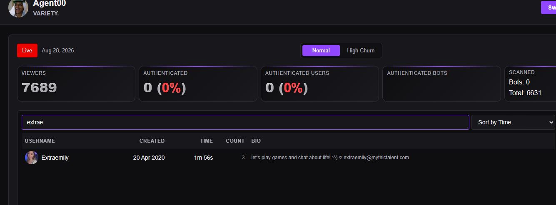Click the username search field

[245, 122]
